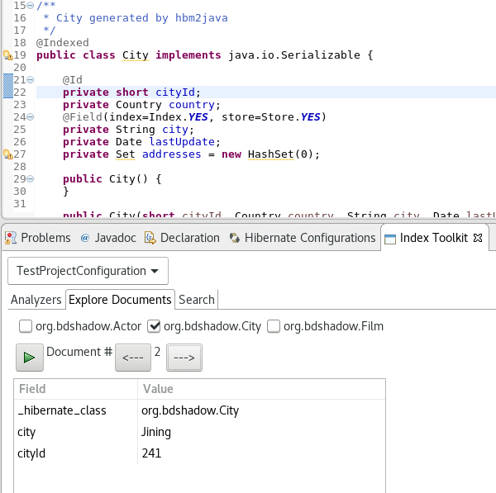Switch to the Search tab
Screen dimensions: 496x493
[x=197, y=300]
